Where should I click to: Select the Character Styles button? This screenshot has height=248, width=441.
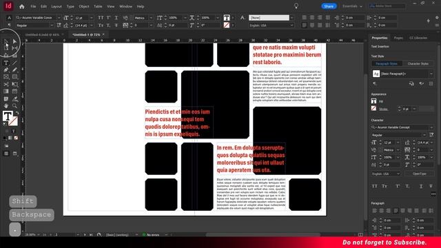click(x=418, y=63)
